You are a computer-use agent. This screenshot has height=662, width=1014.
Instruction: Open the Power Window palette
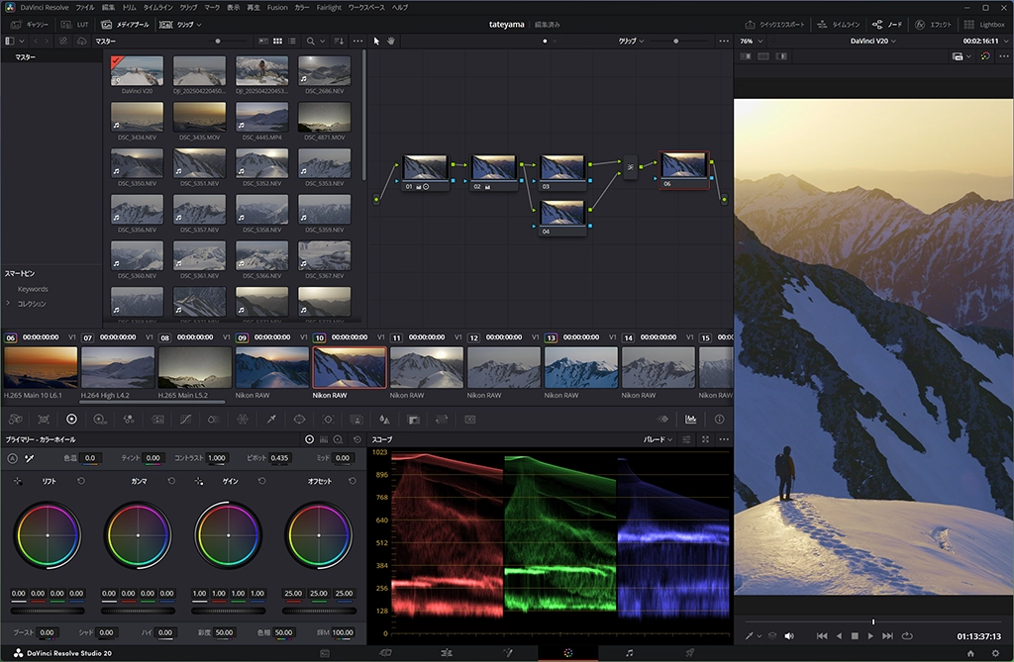click(x=299, y=420)
